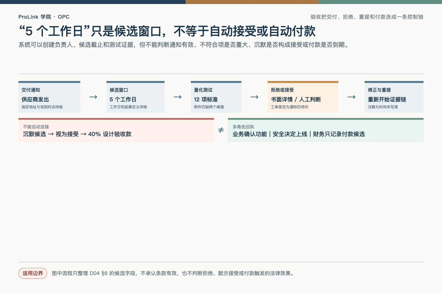
Task: Click the note 工作日和起算定义待核
Action: point(128,107)
